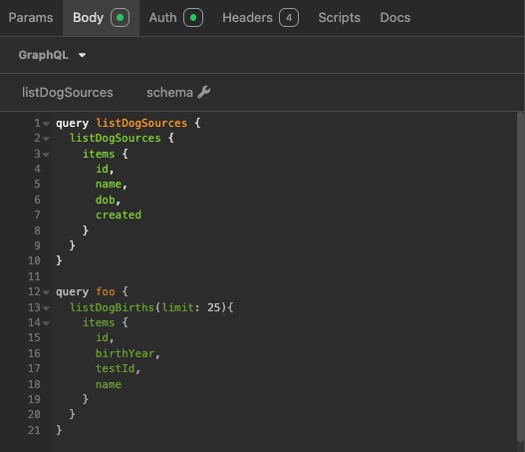Open the Headers tab
Viewport: 525px width, 452px height.
260,17
